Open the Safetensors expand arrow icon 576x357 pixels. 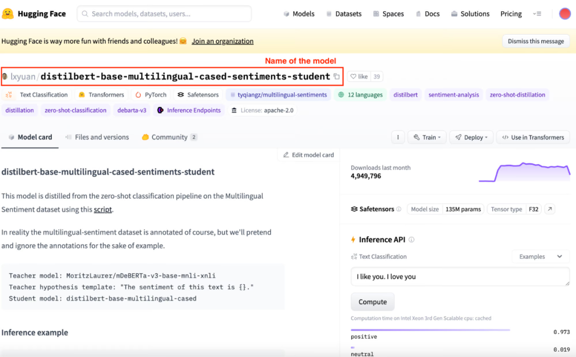(550, 209)
